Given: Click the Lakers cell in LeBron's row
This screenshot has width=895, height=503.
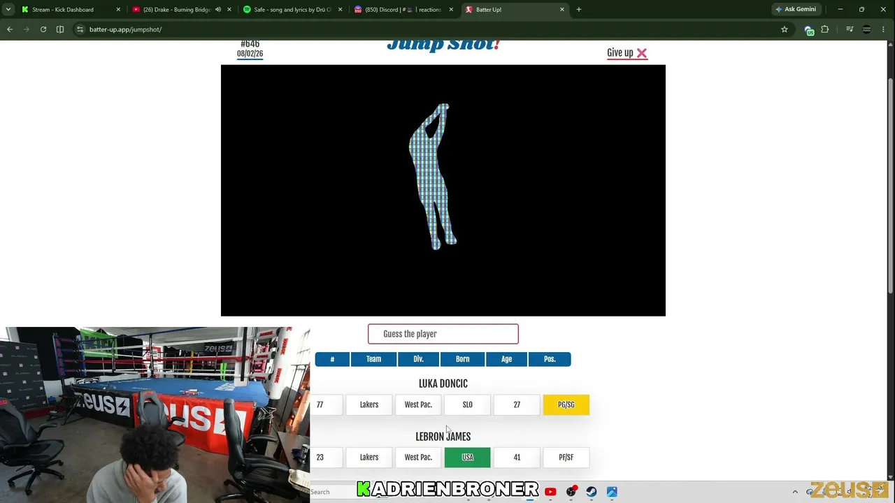Looking at the screenshot, I should point(369,458).
